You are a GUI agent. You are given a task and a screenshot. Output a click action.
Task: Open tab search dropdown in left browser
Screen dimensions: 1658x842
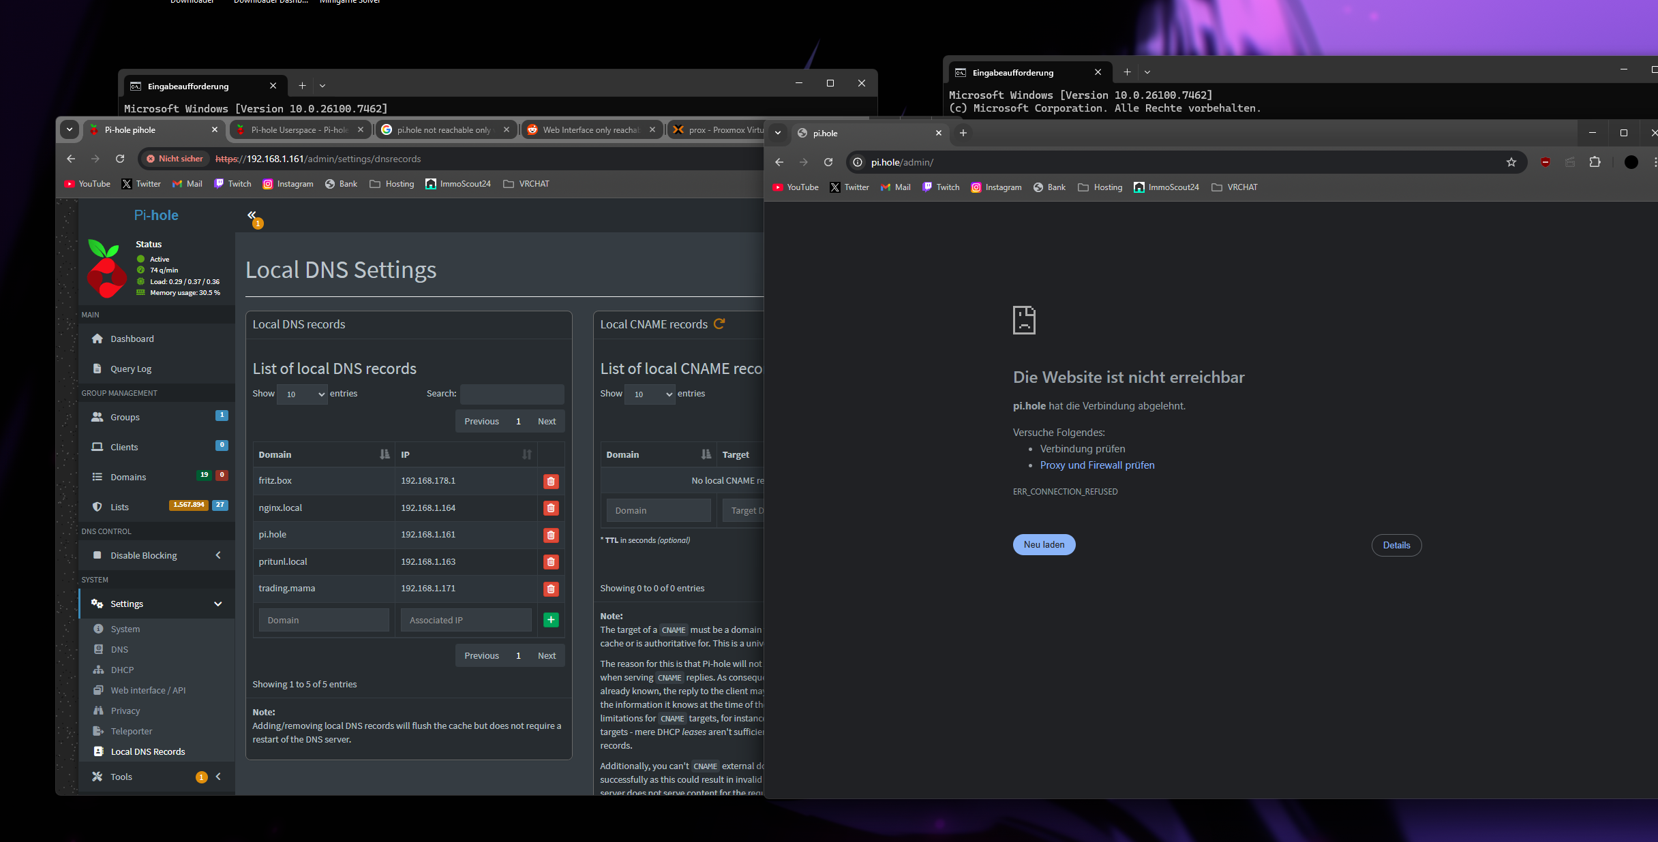click(70, 129)
